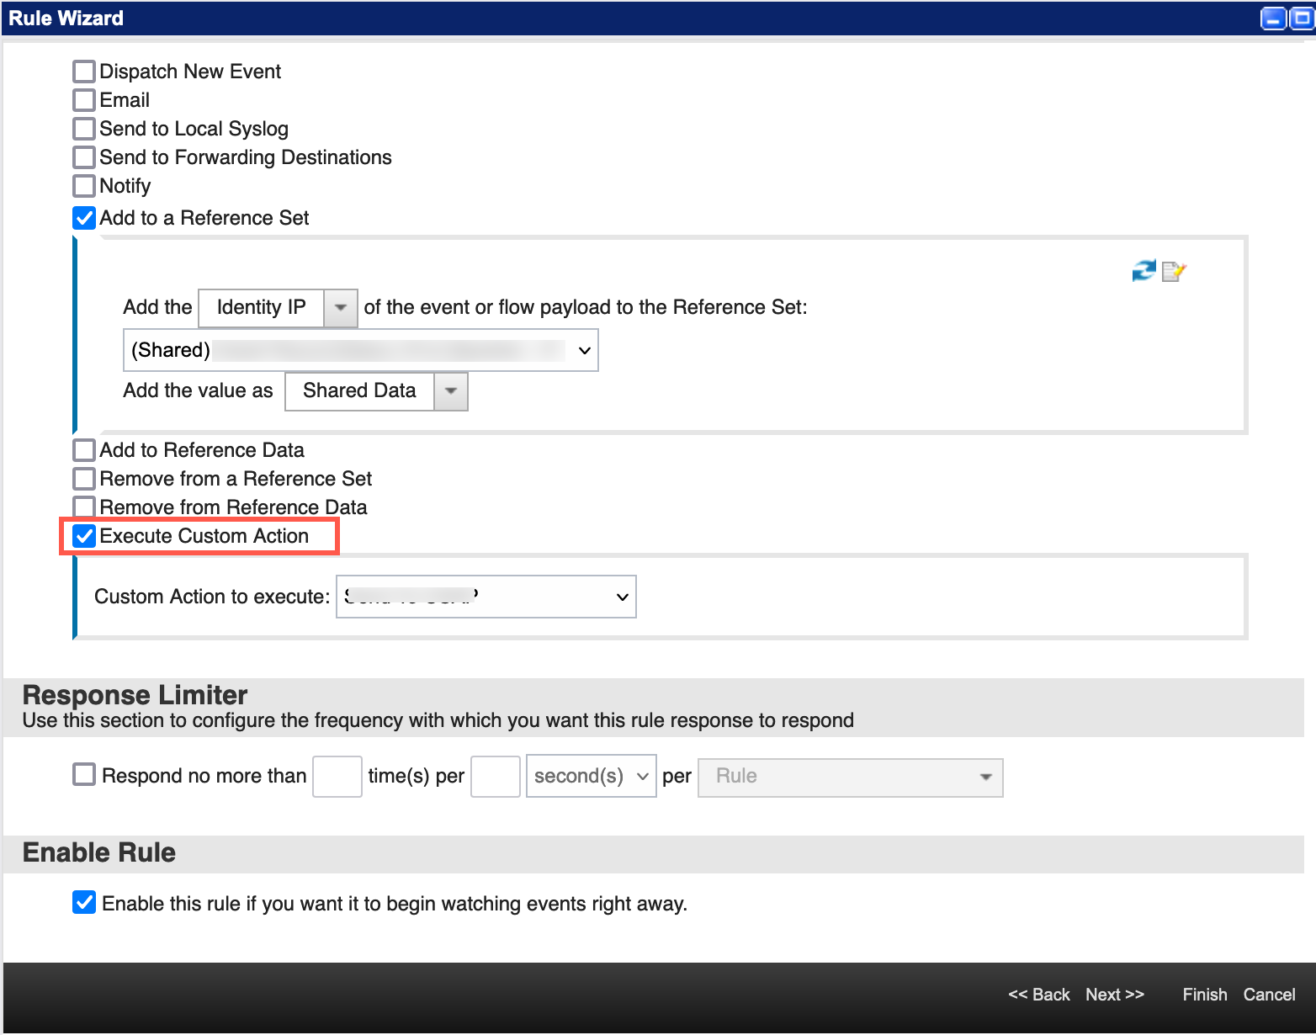Open the Custom Action to execute dropdown

click(x=486, y=597)
